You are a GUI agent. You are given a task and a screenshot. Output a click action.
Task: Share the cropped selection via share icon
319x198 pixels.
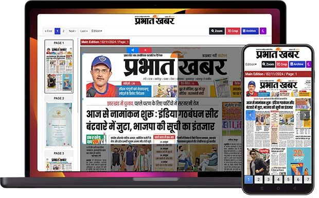[133, 50]
